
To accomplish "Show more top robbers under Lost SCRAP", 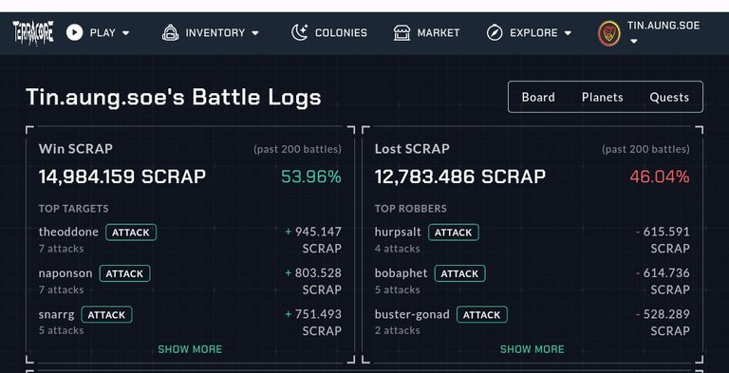I will 532,349.
